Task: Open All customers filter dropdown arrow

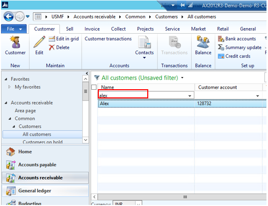Action: (x=182, y=78)
